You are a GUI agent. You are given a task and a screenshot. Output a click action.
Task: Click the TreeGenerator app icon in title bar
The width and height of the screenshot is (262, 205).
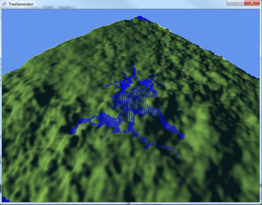click(x=4, y=4)
